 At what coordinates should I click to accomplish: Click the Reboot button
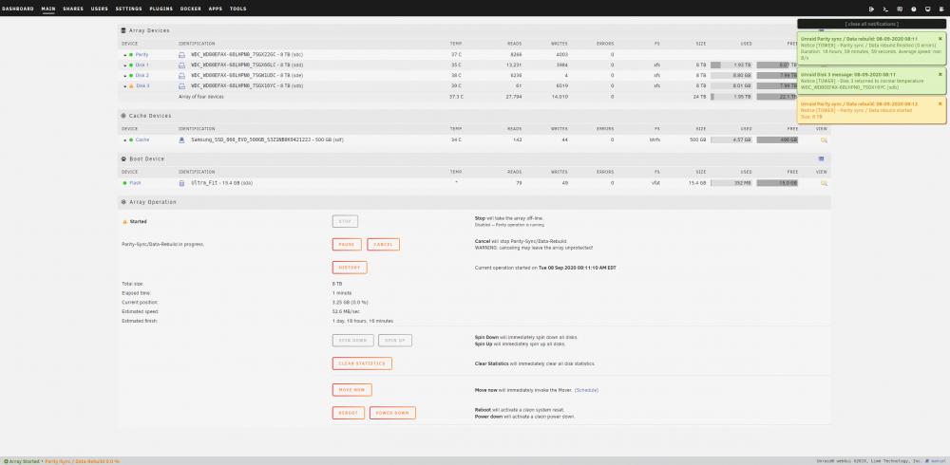click(349, 413)
